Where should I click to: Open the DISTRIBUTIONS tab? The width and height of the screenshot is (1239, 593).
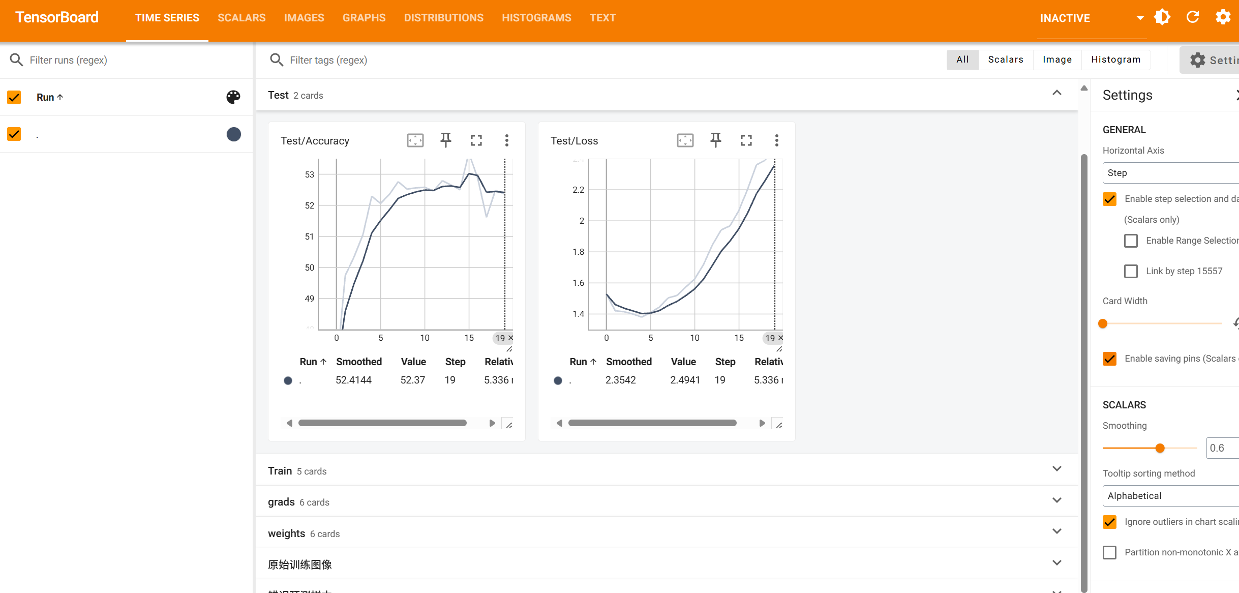click(x=444, y=18)
